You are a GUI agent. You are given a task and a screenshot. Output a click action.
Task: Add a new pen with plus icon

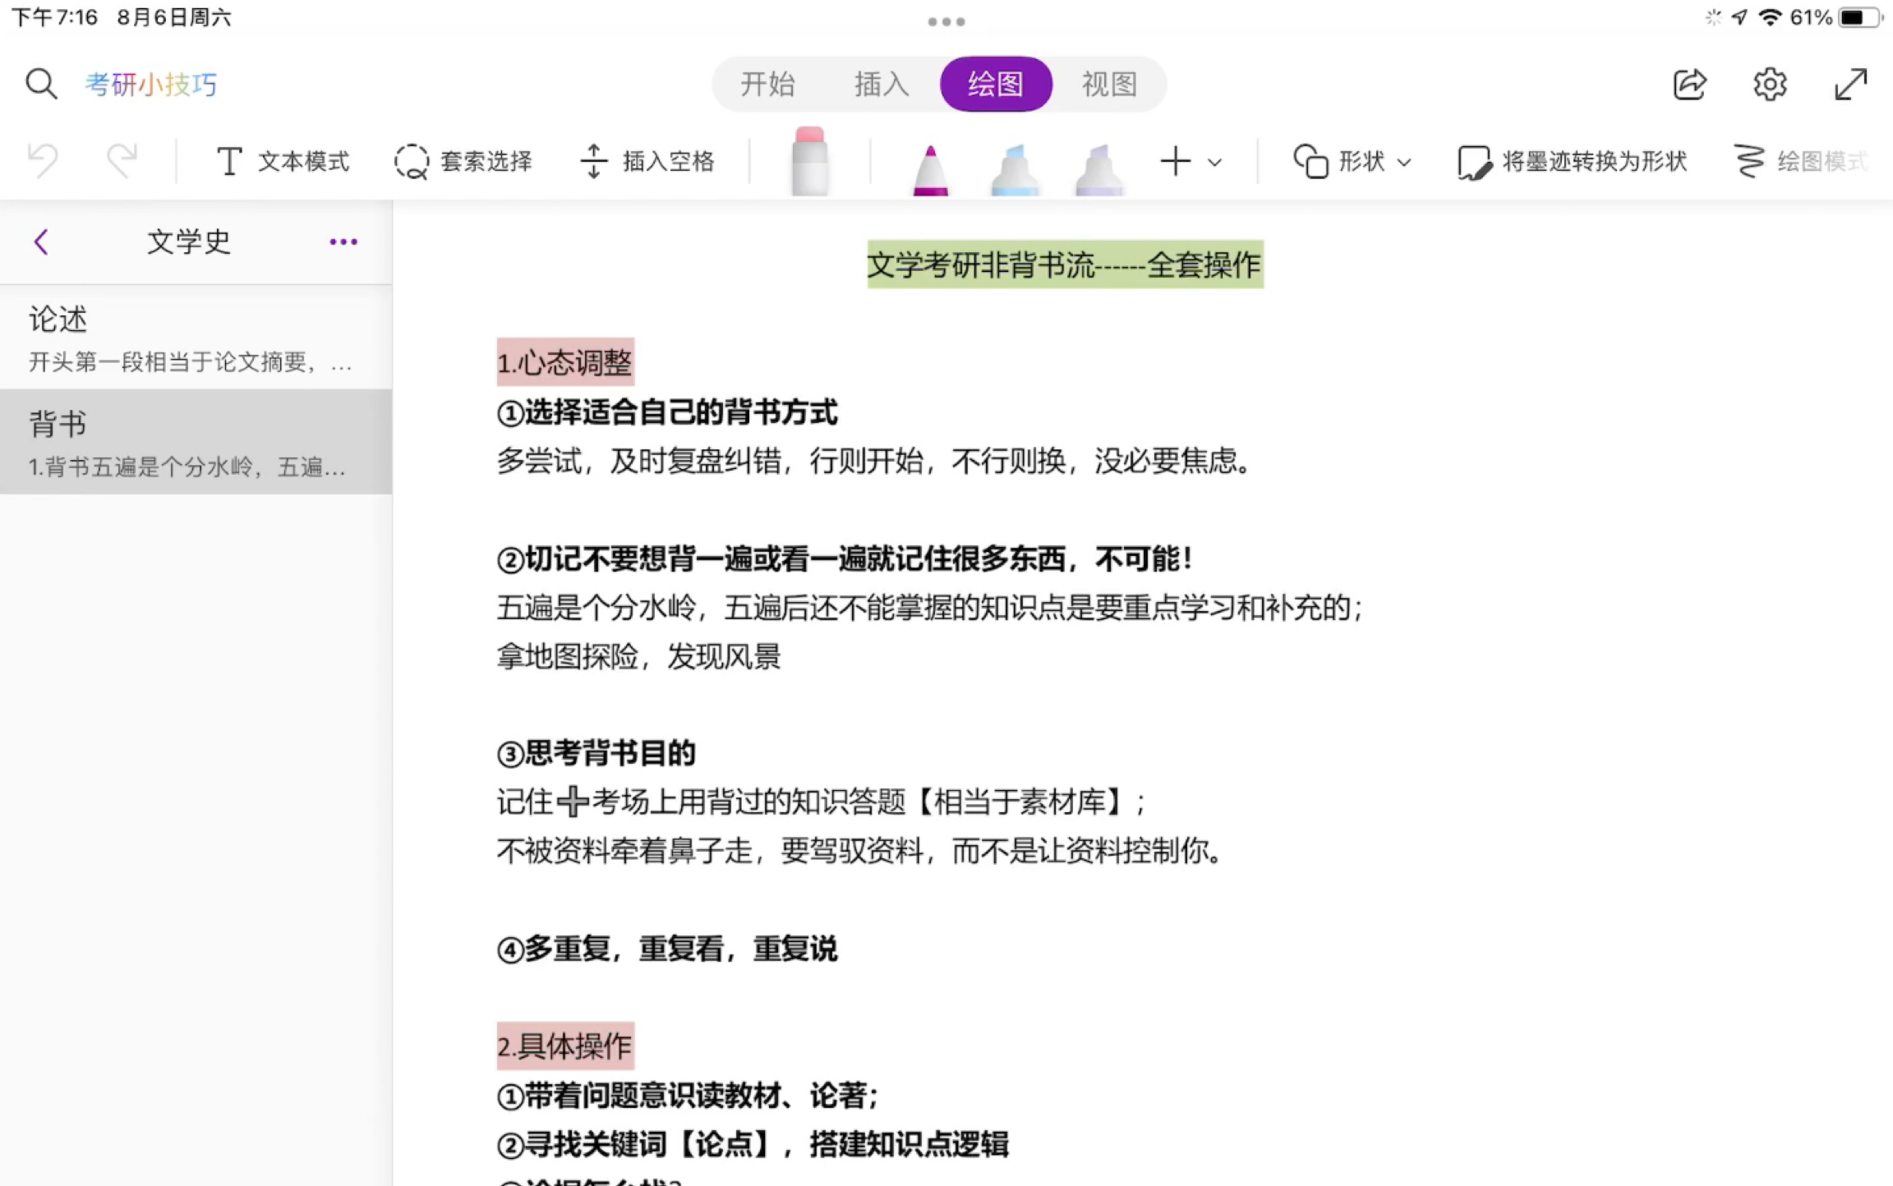coord(1175,161)
